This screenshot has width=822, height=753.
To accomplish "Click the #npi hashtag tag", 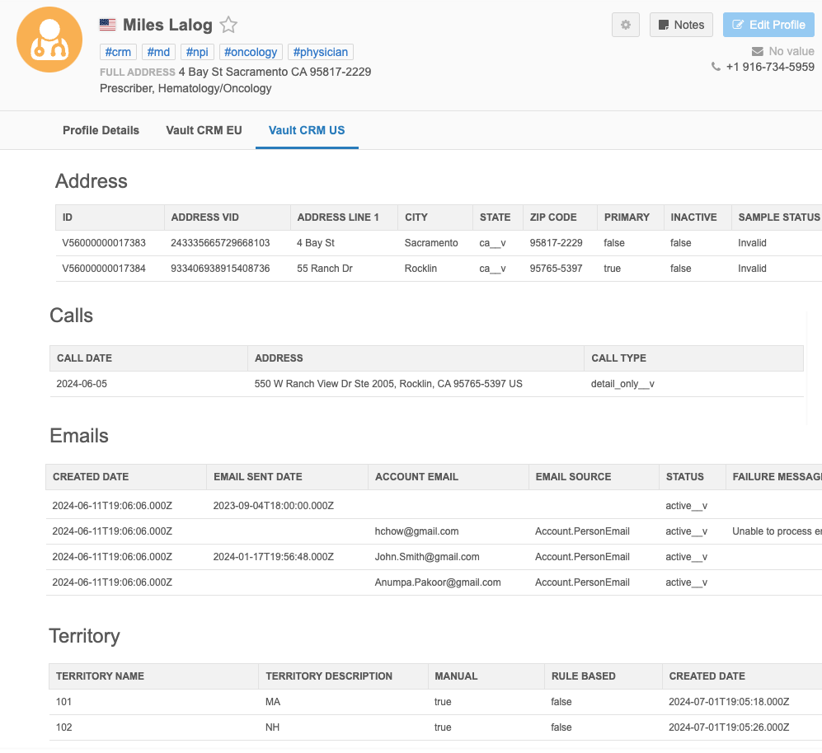I will click(197, 52).
